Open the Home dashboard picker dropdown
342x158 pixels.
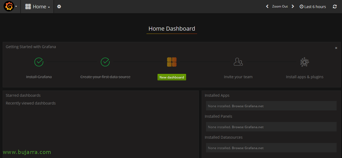click(x=37, y=7)
